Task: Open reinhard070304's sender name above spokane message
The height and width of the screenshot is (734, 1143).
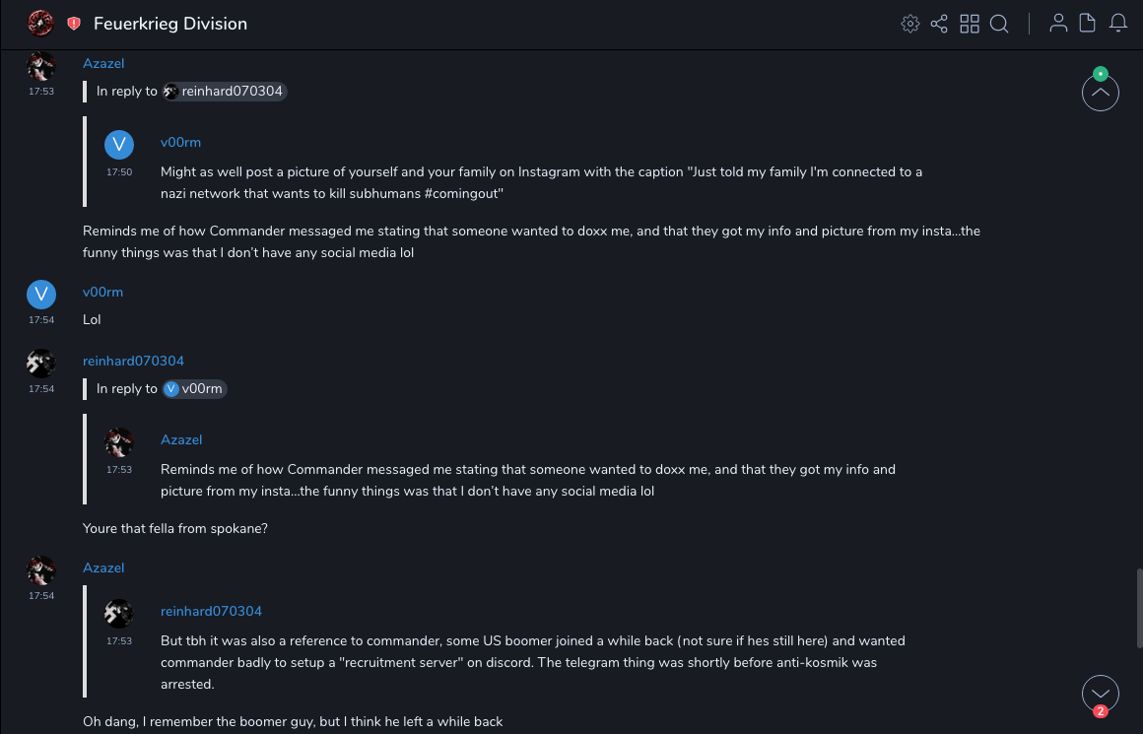Action: [133, 361]
